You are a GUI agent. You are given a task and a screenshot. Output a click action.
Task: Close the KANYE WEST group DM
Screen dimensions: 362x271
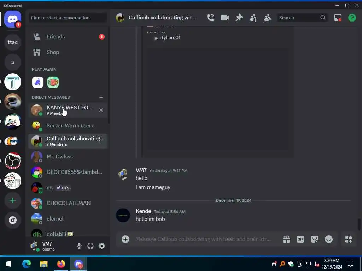pyautogui.click(x=101, y=110)
